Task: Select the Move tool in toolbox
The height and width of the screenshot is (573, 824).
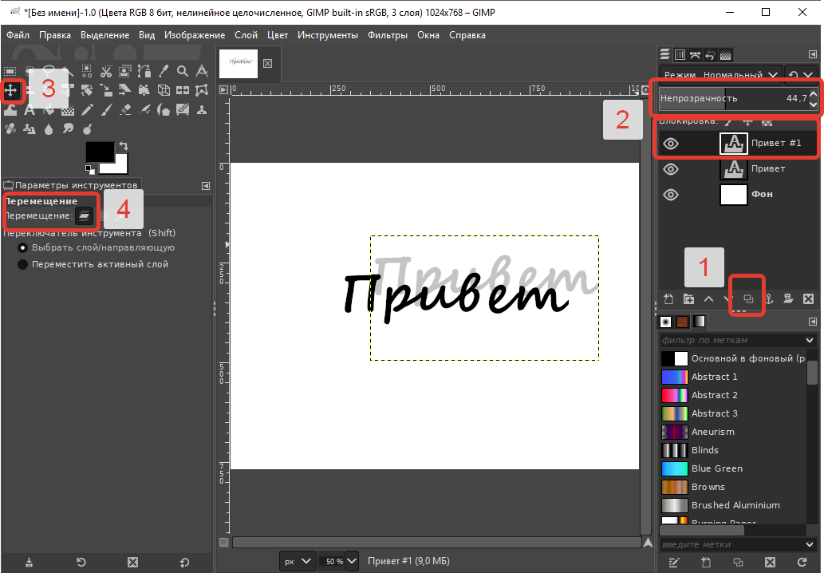Action: 10,89
